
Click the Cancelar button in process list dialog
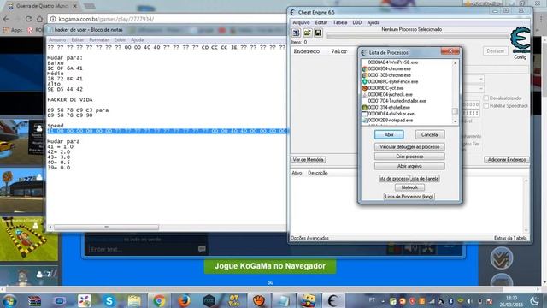tap(430, 134)
